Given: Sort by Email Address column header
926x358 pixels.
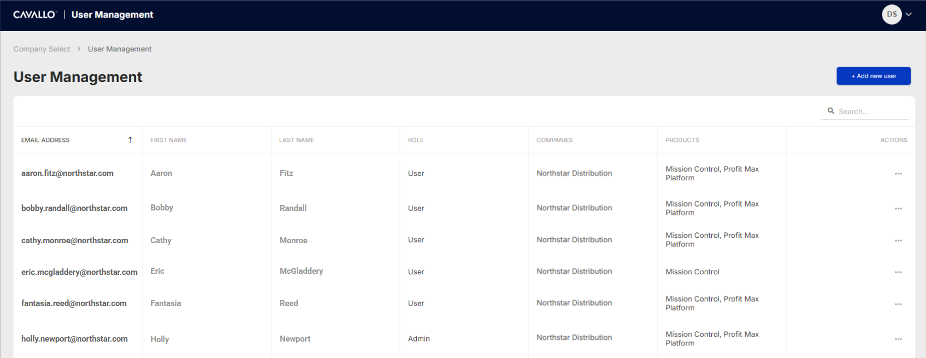Looking at the screenshot, I should pyautogui.click(x=45, y=140).
